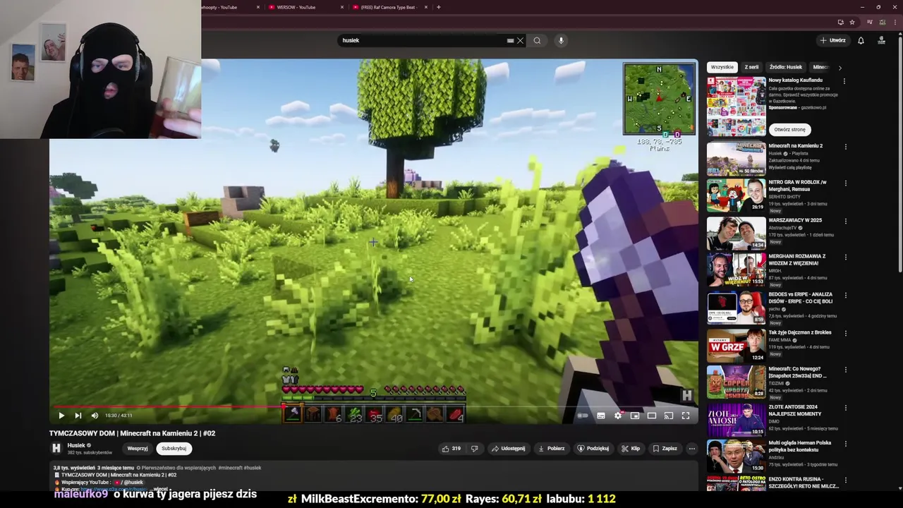Open options for Minecraft na Kamieniu 2
Image resolution: width=903 pixels, height=508 pixels.
845,147
